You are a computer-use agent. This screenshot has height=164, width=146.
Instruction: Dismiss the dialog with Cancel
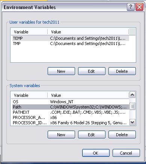(126, 153)
